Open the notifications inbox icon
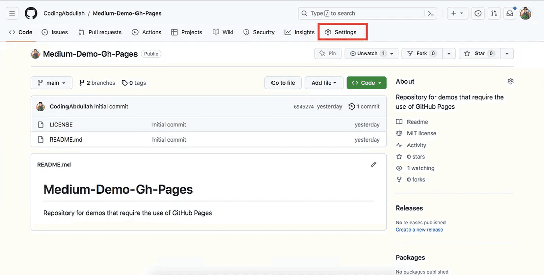Viewport: 544px width, 275px height. click(510, 13)
